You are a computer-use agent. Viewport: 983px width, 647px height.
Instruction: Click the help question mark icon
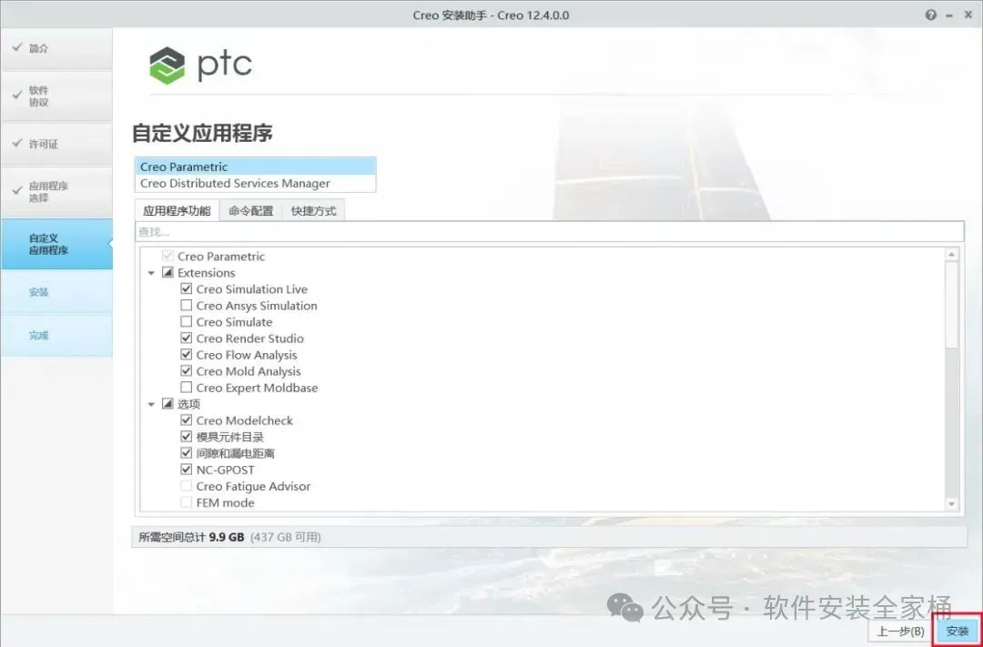(931, 15)
